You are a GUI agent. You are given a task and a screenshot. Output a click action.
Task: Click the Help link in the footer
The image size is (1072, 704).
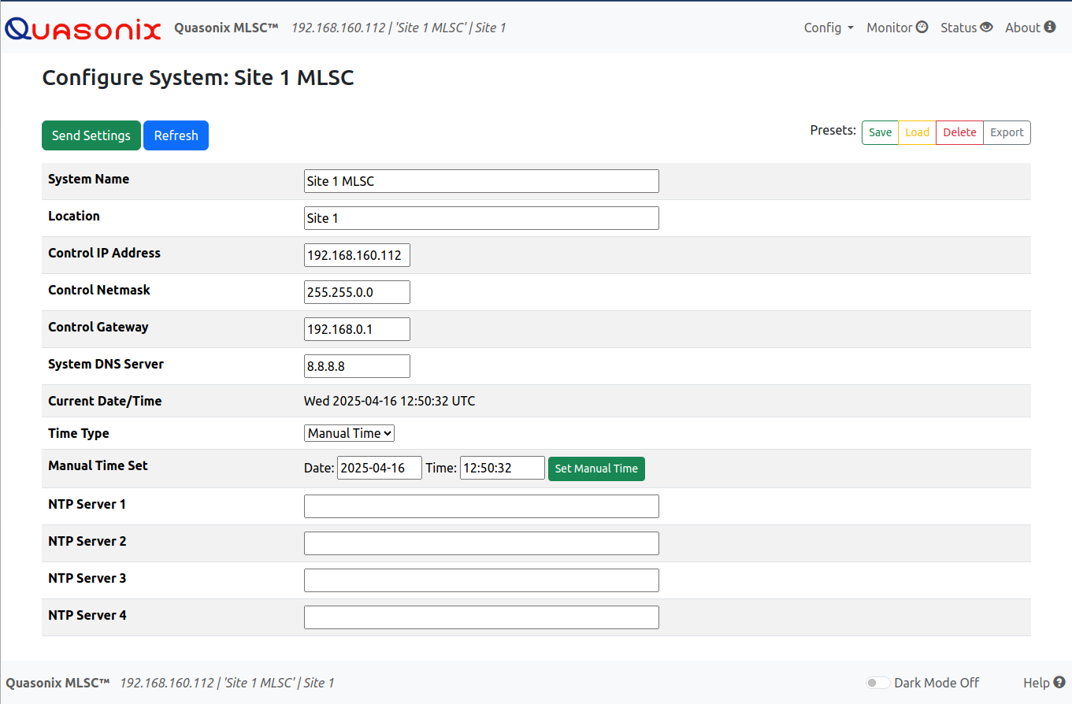pyautogui.click(x=1035, y=683)
